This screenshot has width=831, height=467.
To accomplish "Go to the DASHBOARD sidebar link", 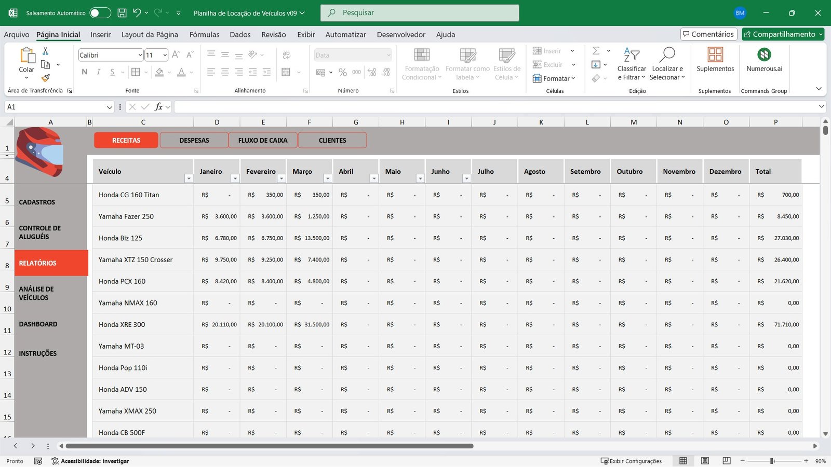I will click(x=38, y=324).
